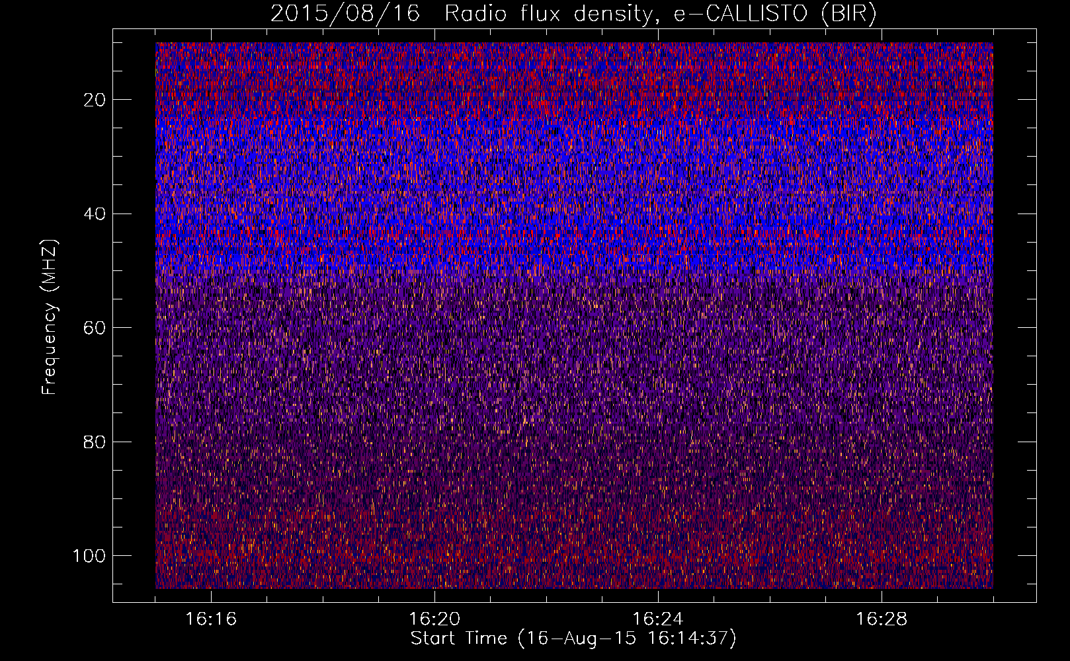1070x661 pixels.
Task: Click the 'Start Time (16-Aug-15 16:14:37)' label
Action: click(573, 639)
